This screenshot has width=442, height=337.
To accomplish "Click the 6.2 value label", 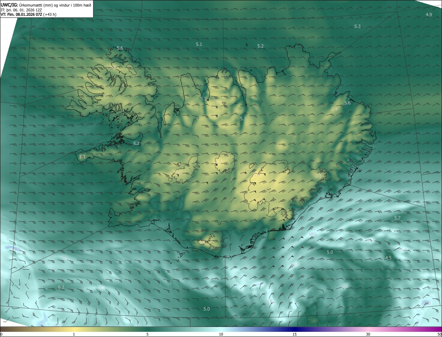I will pyautogui.click(x=61, y=287).
